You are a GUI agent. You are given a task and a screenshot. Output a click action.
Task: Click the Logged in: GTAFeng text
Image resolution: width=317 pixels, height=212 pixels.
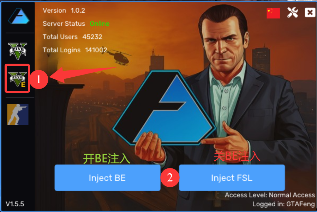(284, 204)
